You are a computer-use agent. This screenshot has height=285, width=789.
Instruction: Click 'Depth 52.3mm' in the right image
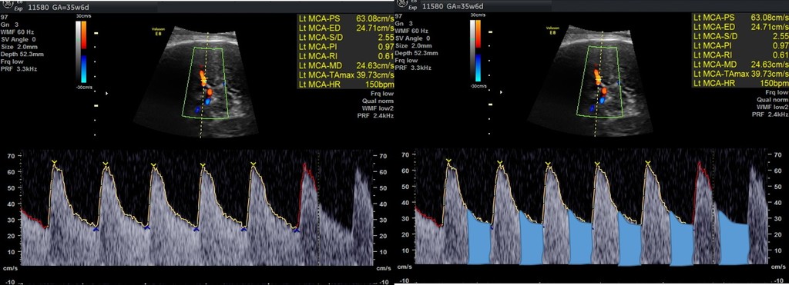click(x=416, y=53)
